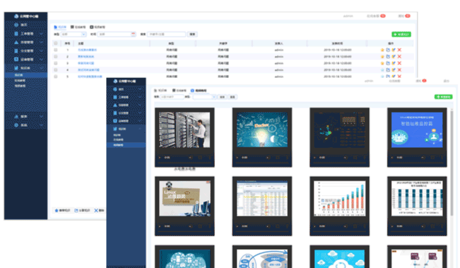Select highlighted video submenu in front sidebar
Screen dimensions: 460x268
[x=126, y=145]
